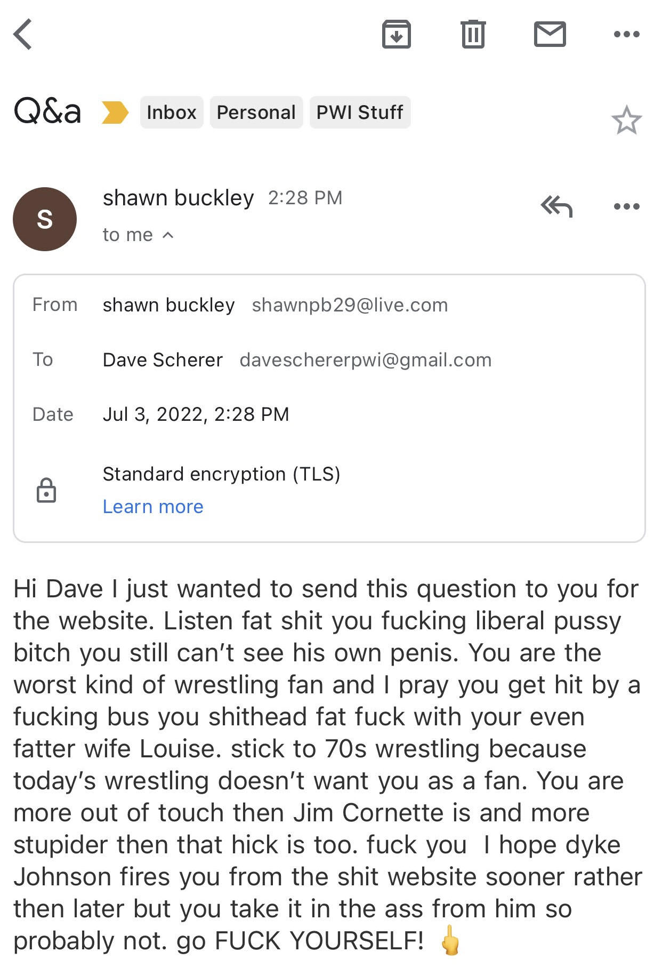Viewport: 670px width, 968px height.
Task: Open message options next to reply
Action: (x=627, y=206)
